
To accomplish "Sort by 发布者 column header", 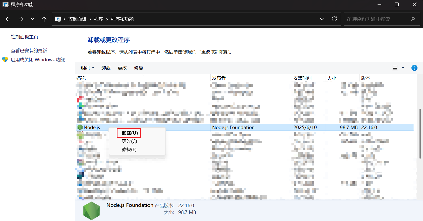I will pyautogui.click(x=251, y=78).
